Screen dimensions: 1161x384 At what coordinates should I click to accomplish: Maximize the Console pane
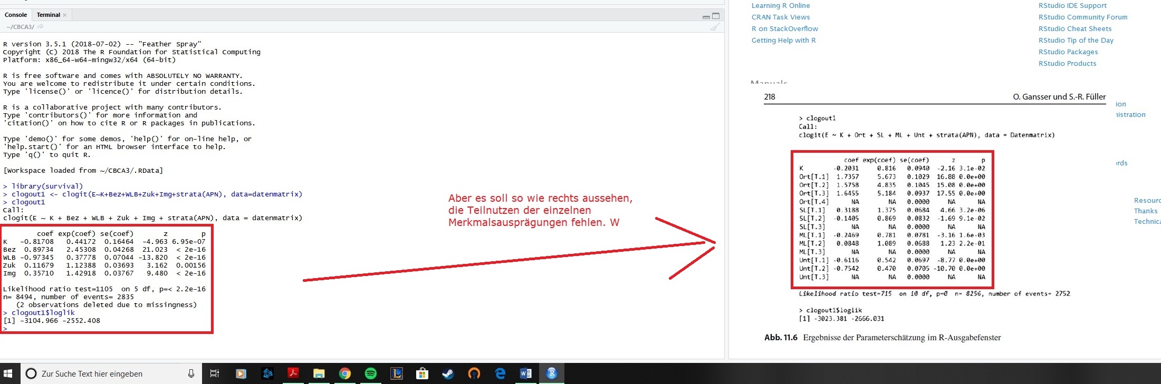coord(716,16)
